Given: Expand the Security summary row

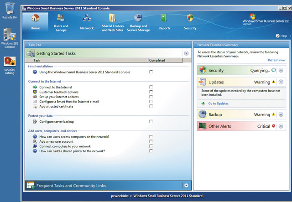Looking at the screenshot, I should click(x=281, y=70).
